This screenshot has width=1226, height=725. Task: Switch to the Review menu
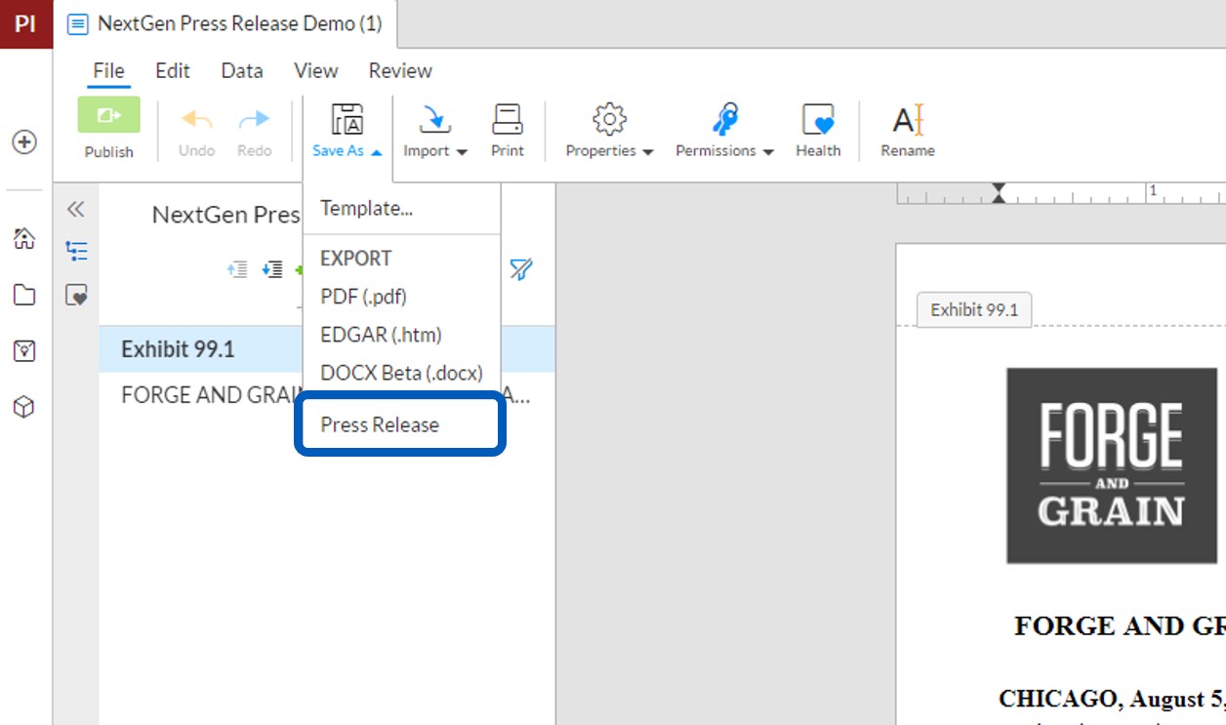pos(399,70)
